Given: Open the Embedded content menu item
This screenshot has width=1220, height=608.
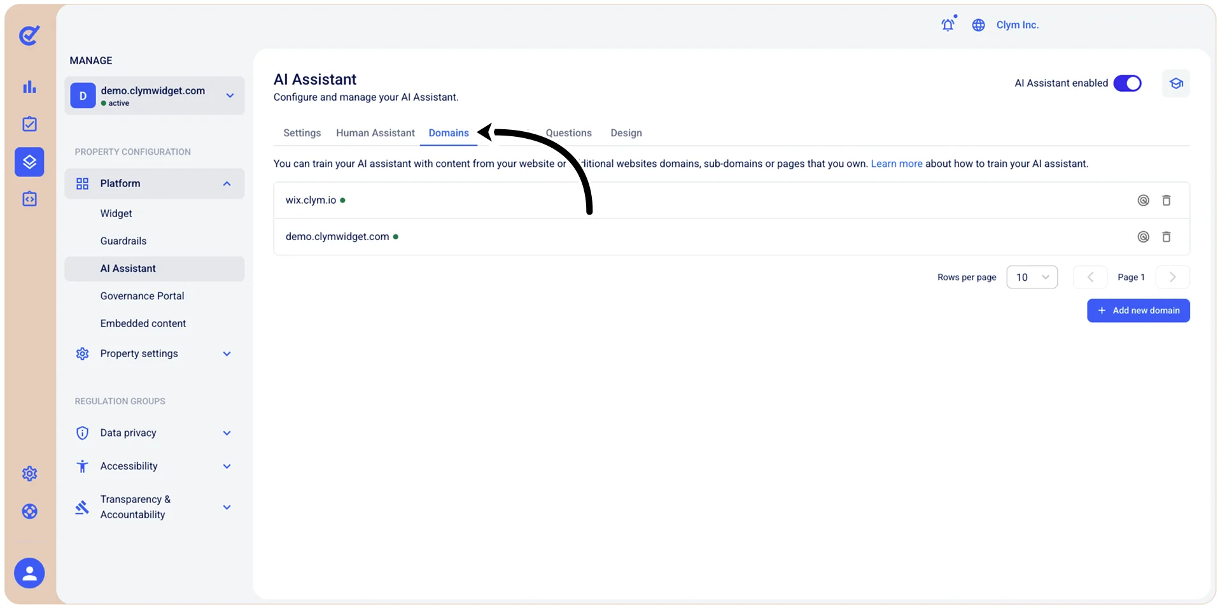Looking at the screenshot, I should click(143, 323).
